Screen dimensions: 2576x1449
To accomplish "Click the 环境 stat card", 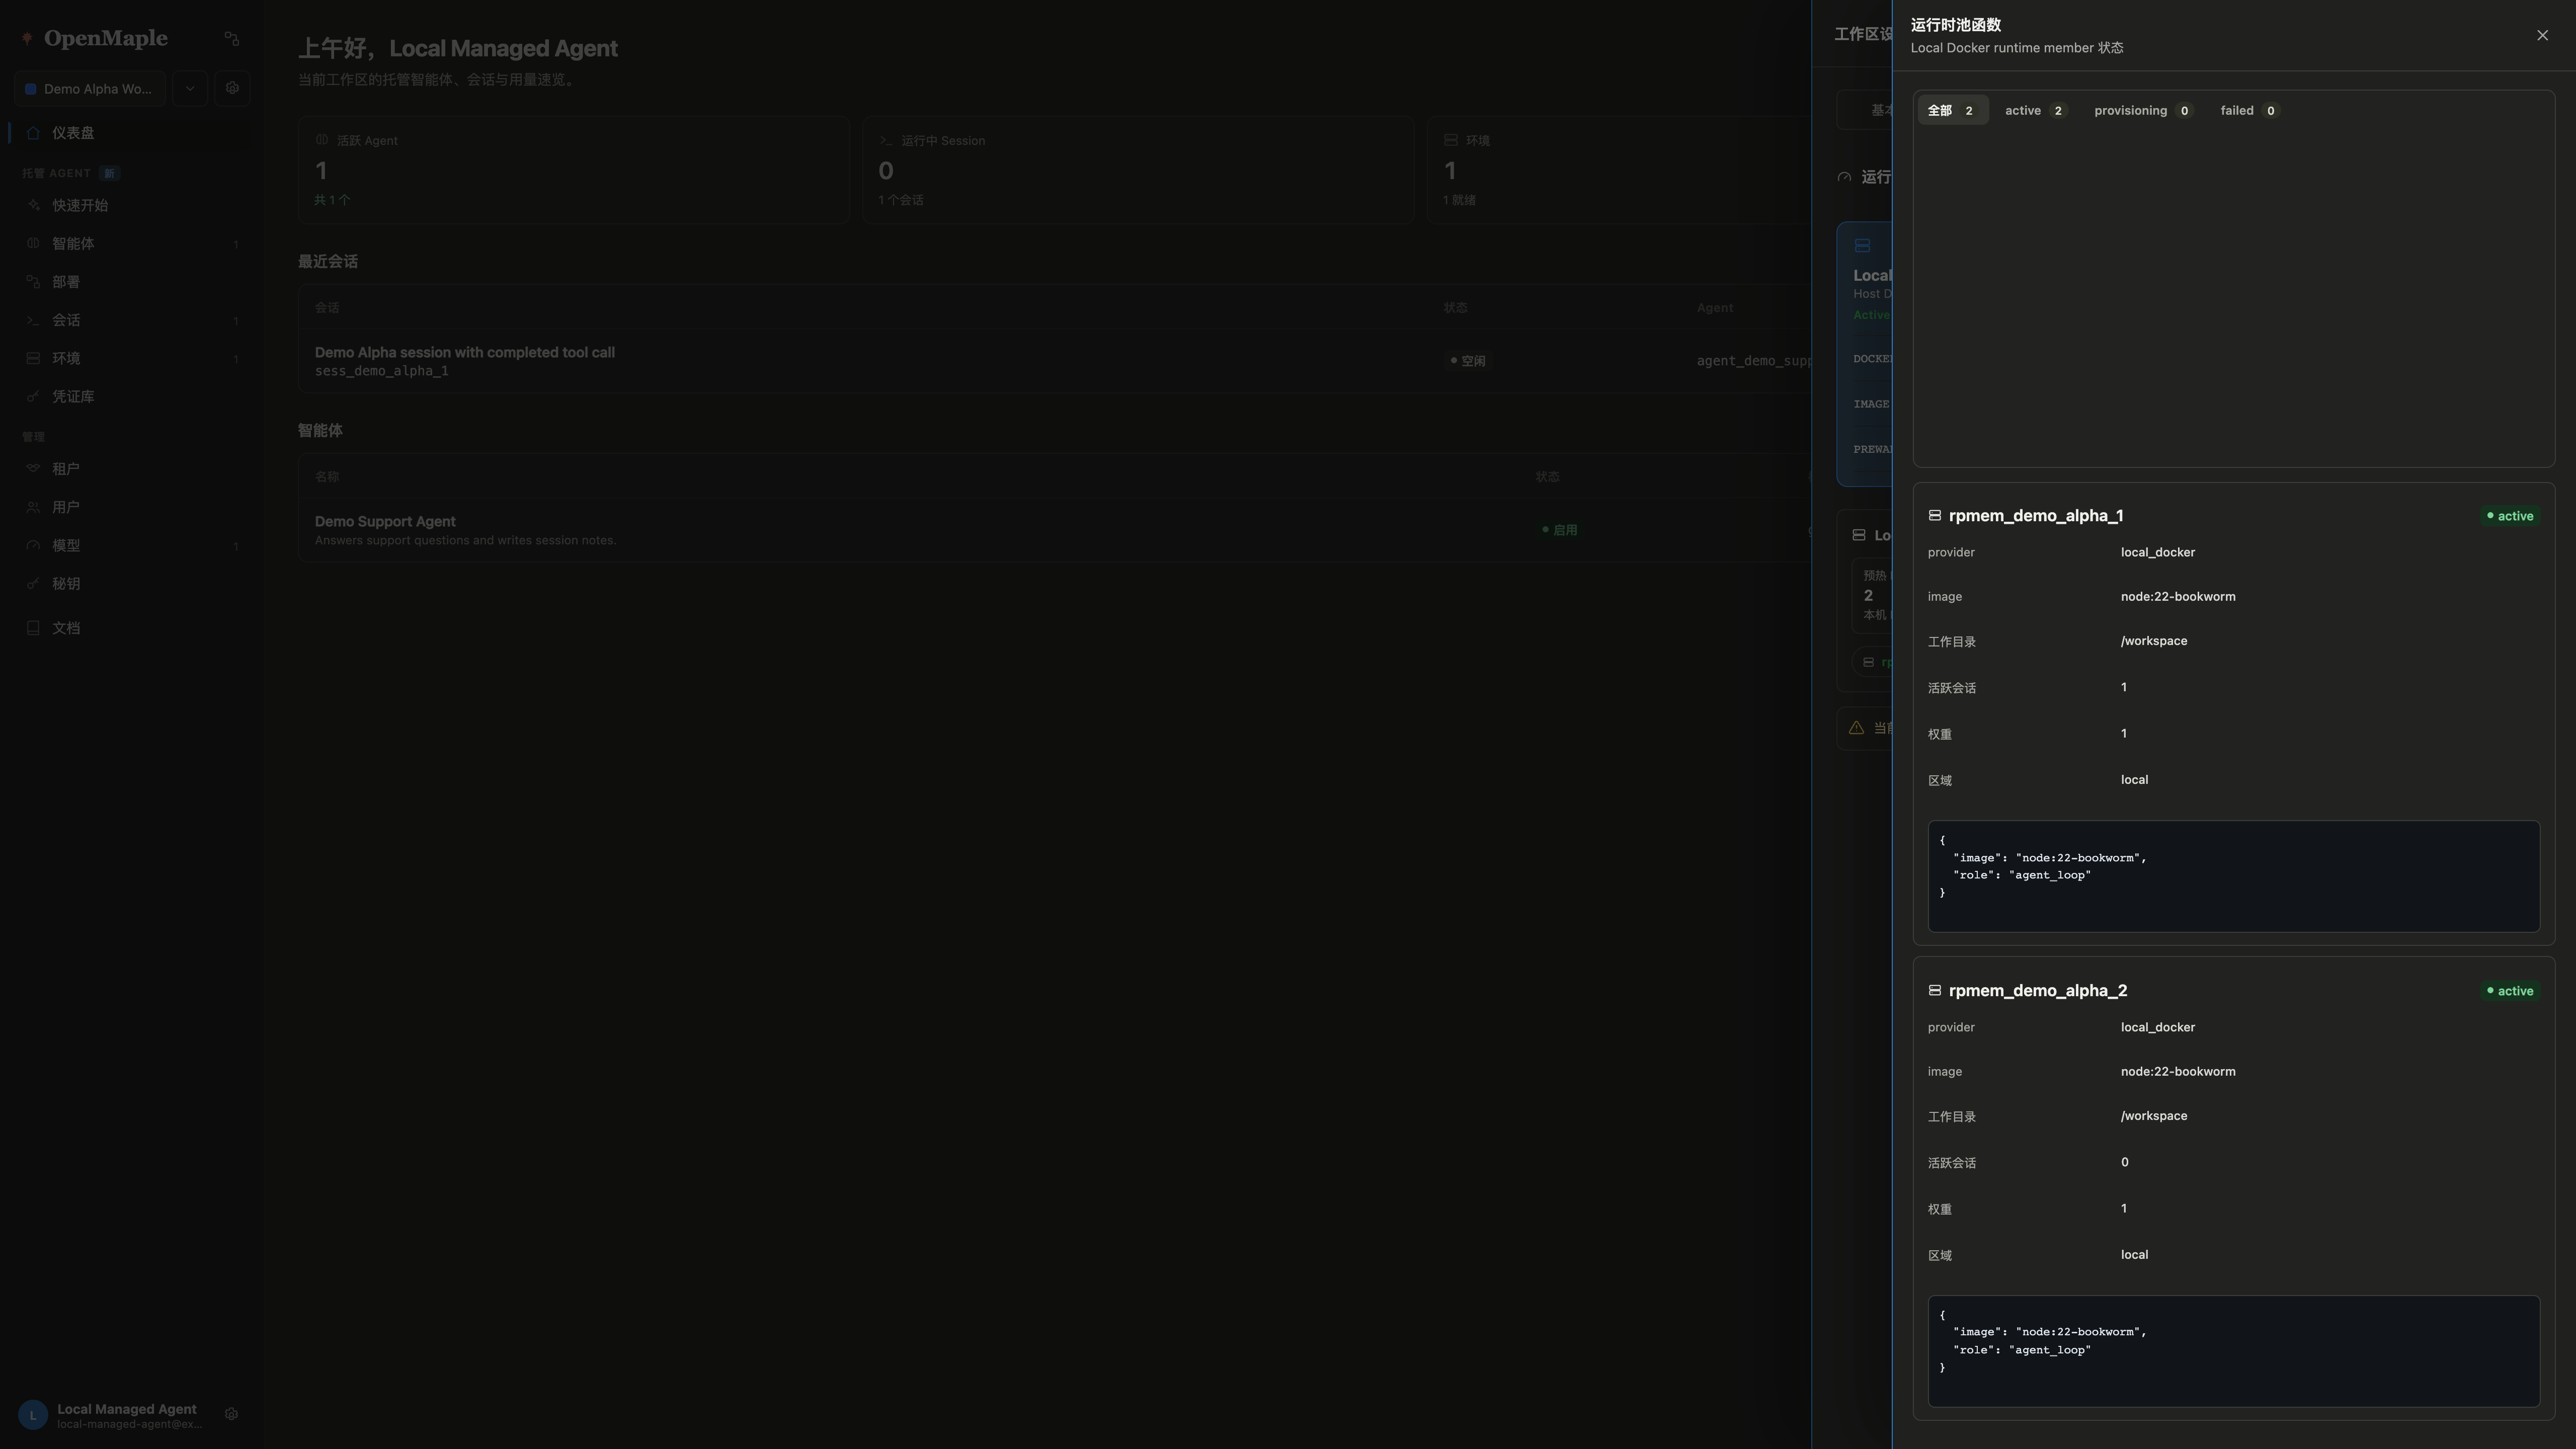I will [x=1620, y=170].
